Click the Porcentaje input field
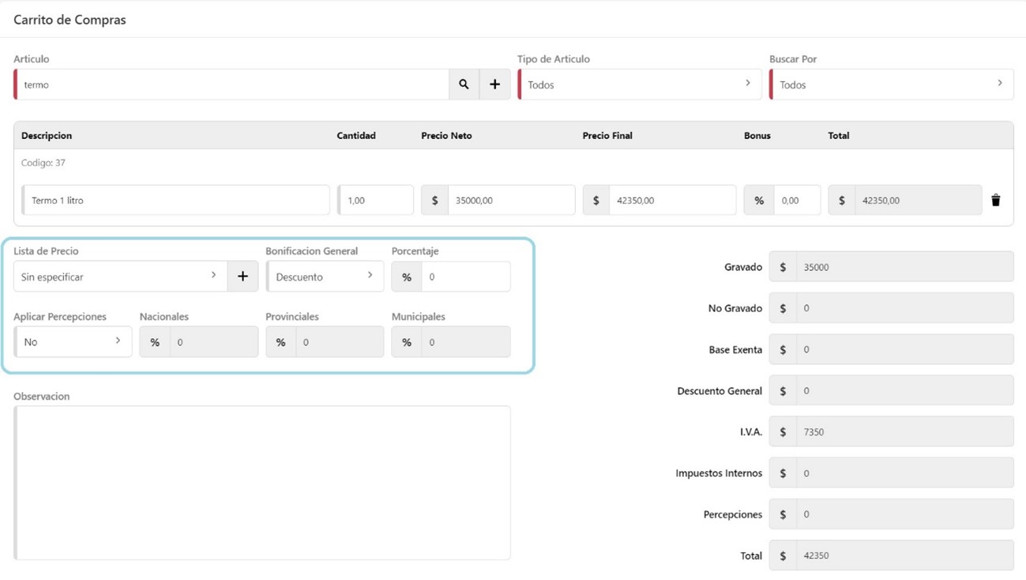 (465, 277)
